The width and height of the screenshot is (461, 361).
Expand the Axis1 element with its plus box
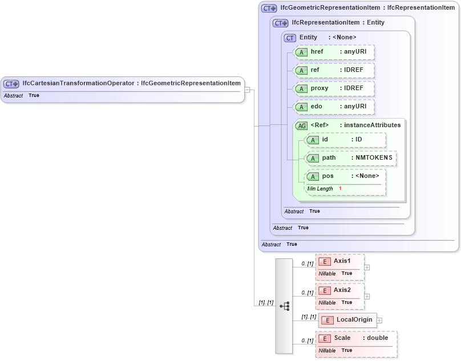tap(367, 266)
